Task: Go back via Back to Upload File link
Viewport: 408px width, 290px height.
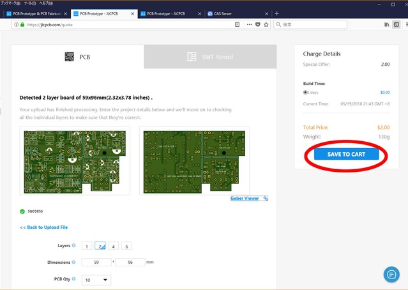Action: tap(43, 227)
